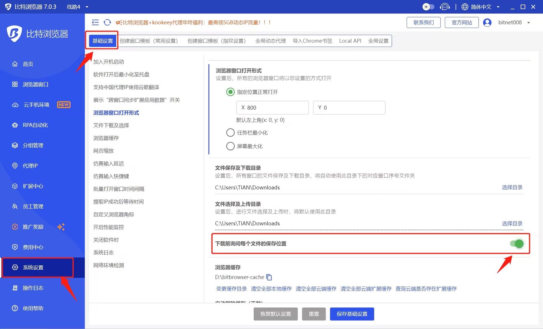Click the user avatar icon
The height and width of the screenshot is (329, 543).
(487, 23)
